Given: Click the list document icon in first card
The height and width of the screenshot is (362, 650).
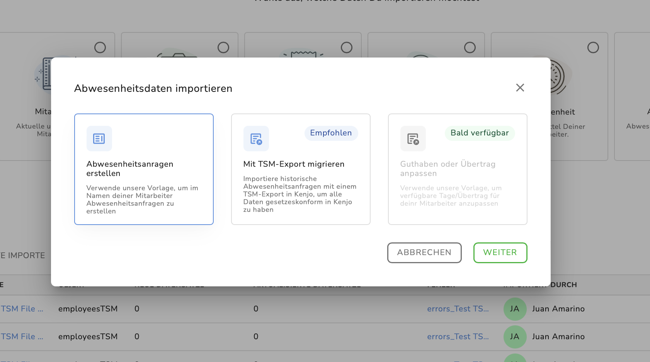Looking at the screenshot, I should click(x=99, y=139).
